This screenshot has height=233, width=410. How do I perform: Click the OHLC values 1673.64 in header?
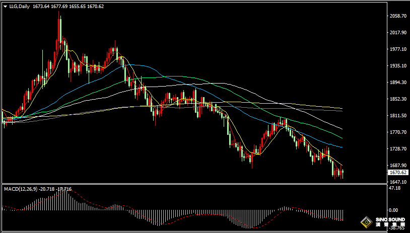click(41, 7)
